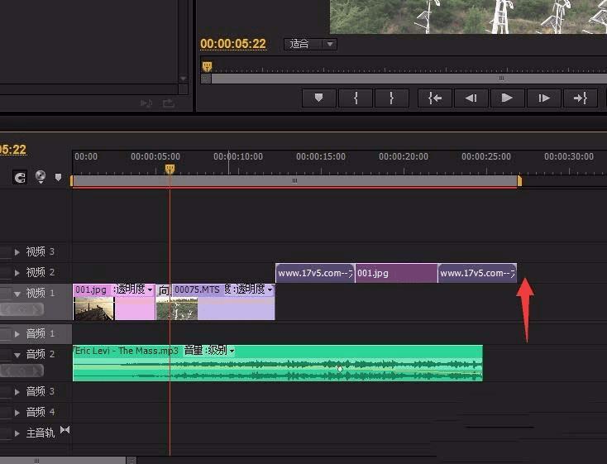Step back one frame
The height and width of the screenshot is (464, 607).
pos(471,98)
